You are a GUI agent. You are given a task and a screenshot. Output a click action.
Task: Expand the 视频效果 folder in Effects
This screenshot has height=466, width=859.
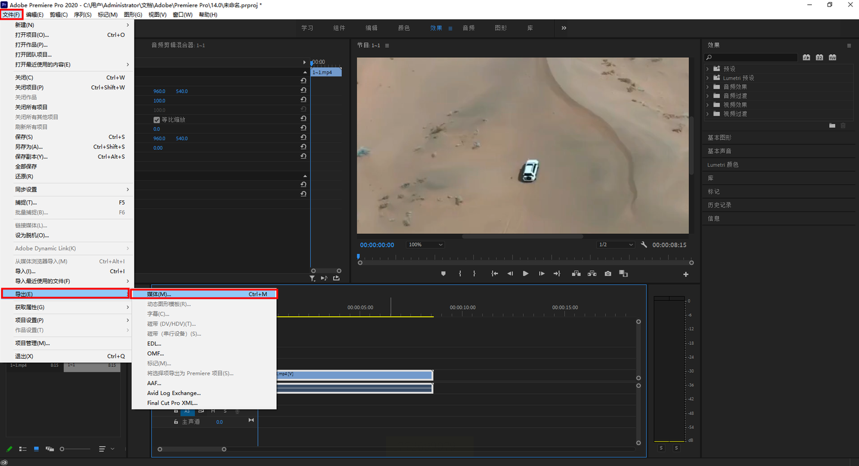pos(708,105)
